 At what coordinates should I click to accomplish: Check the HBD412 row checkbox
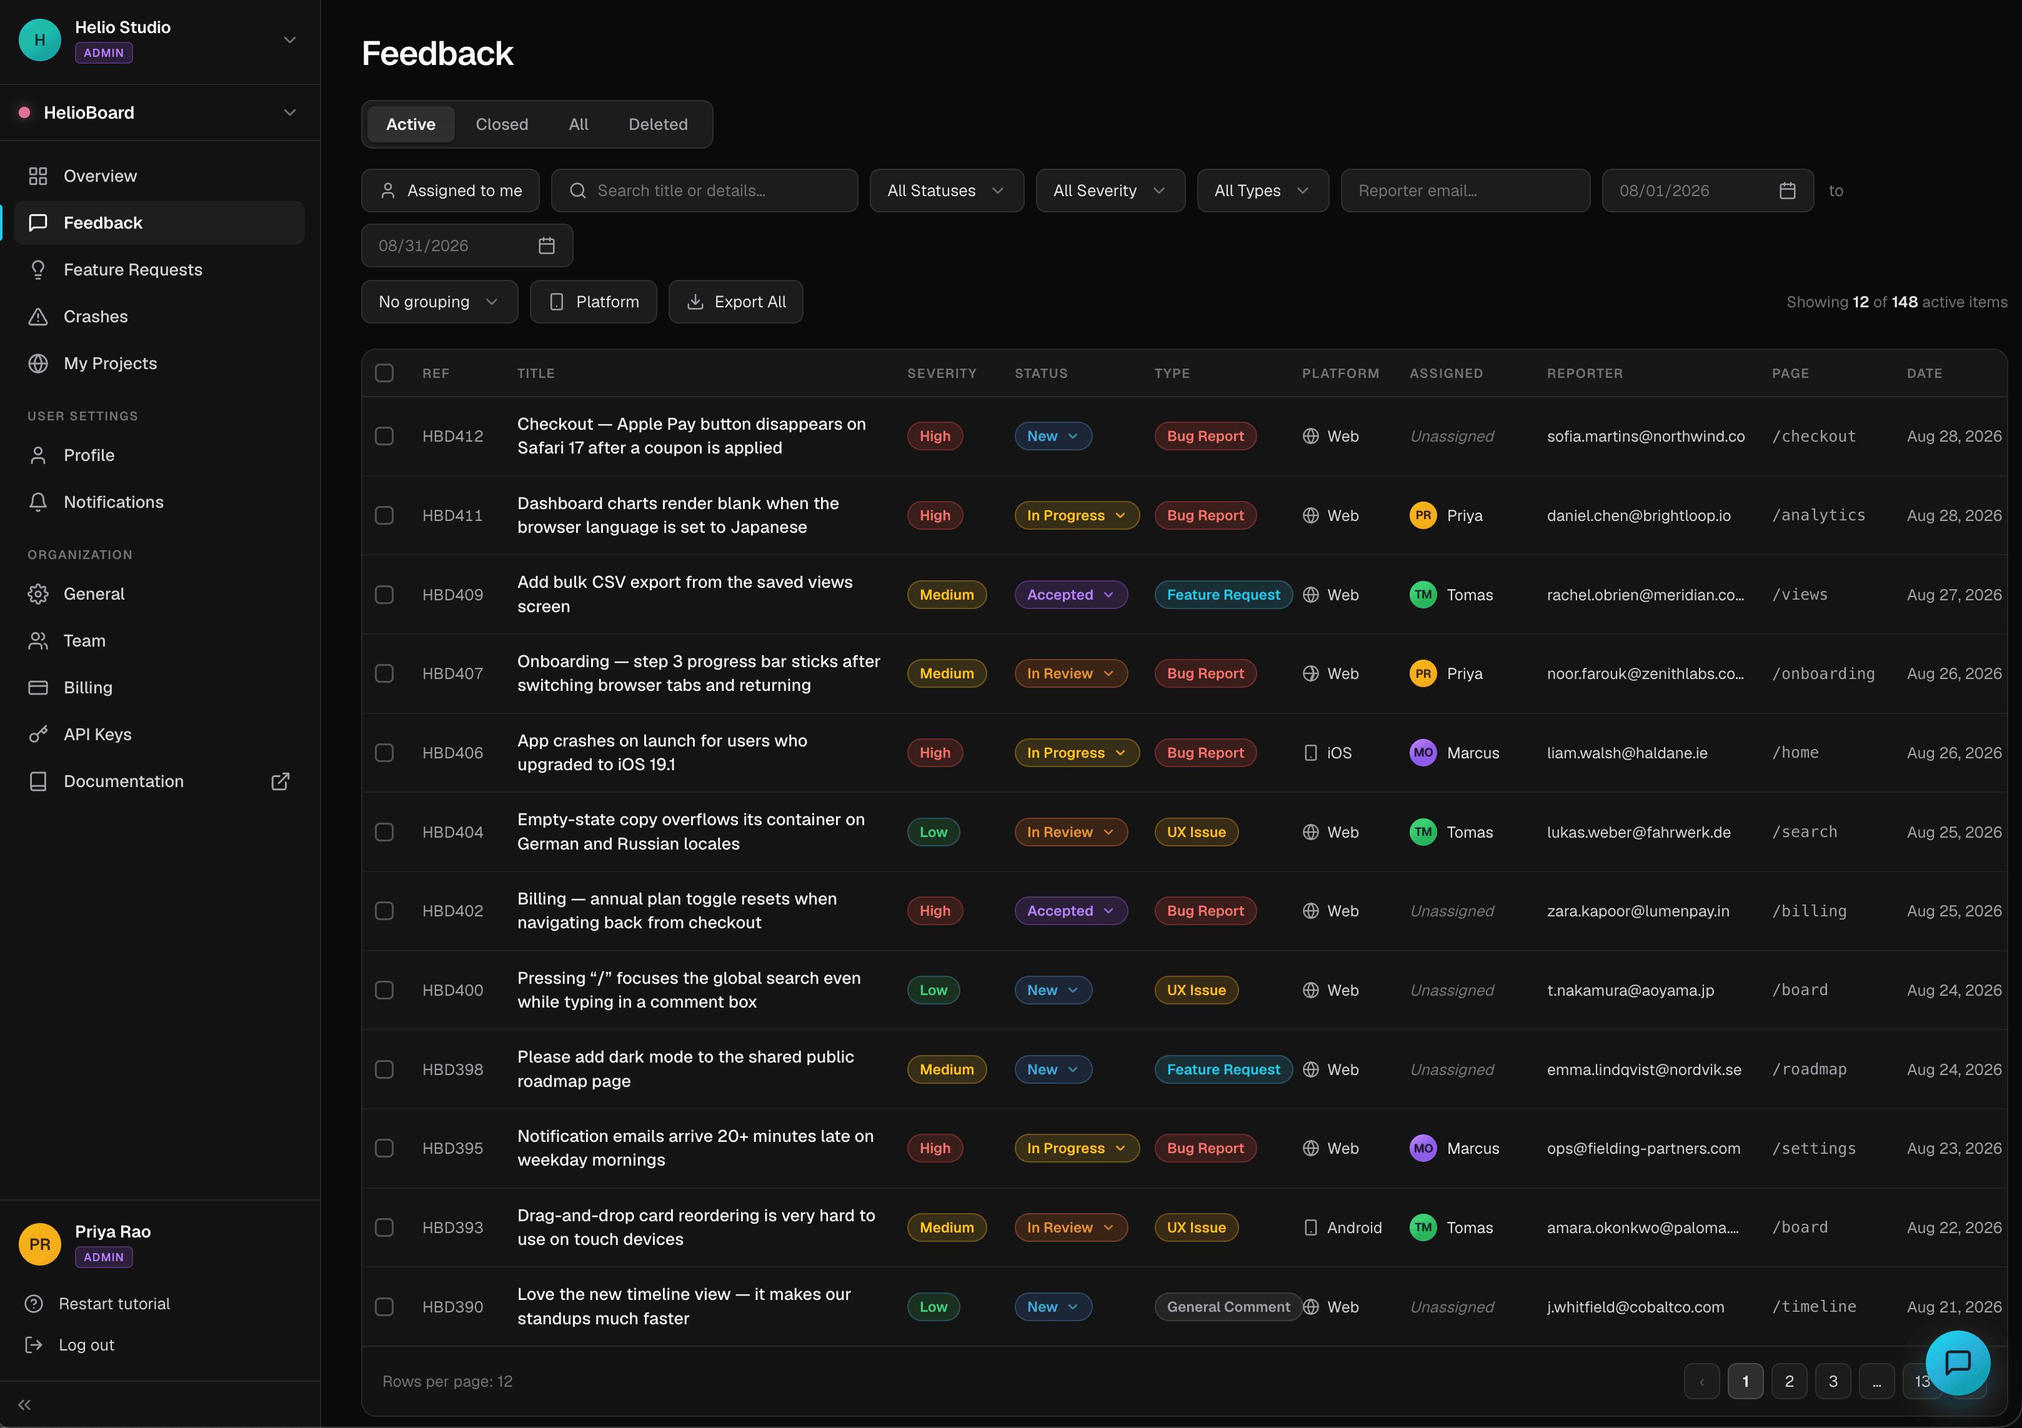(x=384, y=436)
